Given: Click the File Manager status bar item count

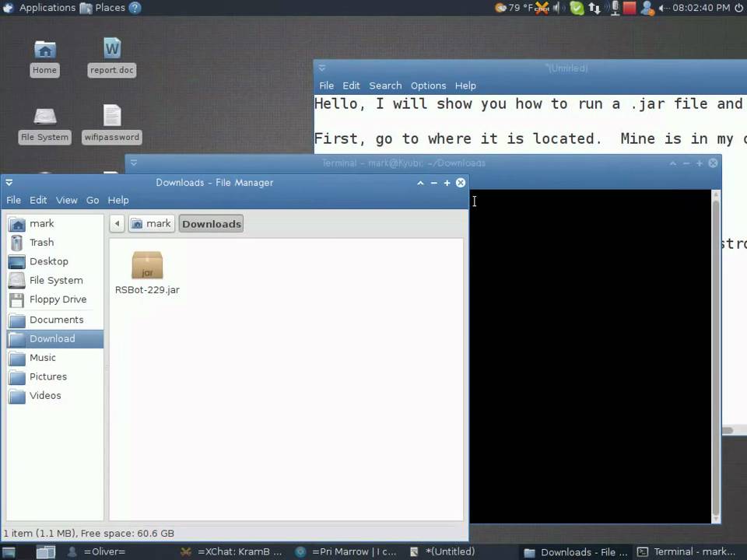Looking at the screenshot, I should click(x=89, y=534).
